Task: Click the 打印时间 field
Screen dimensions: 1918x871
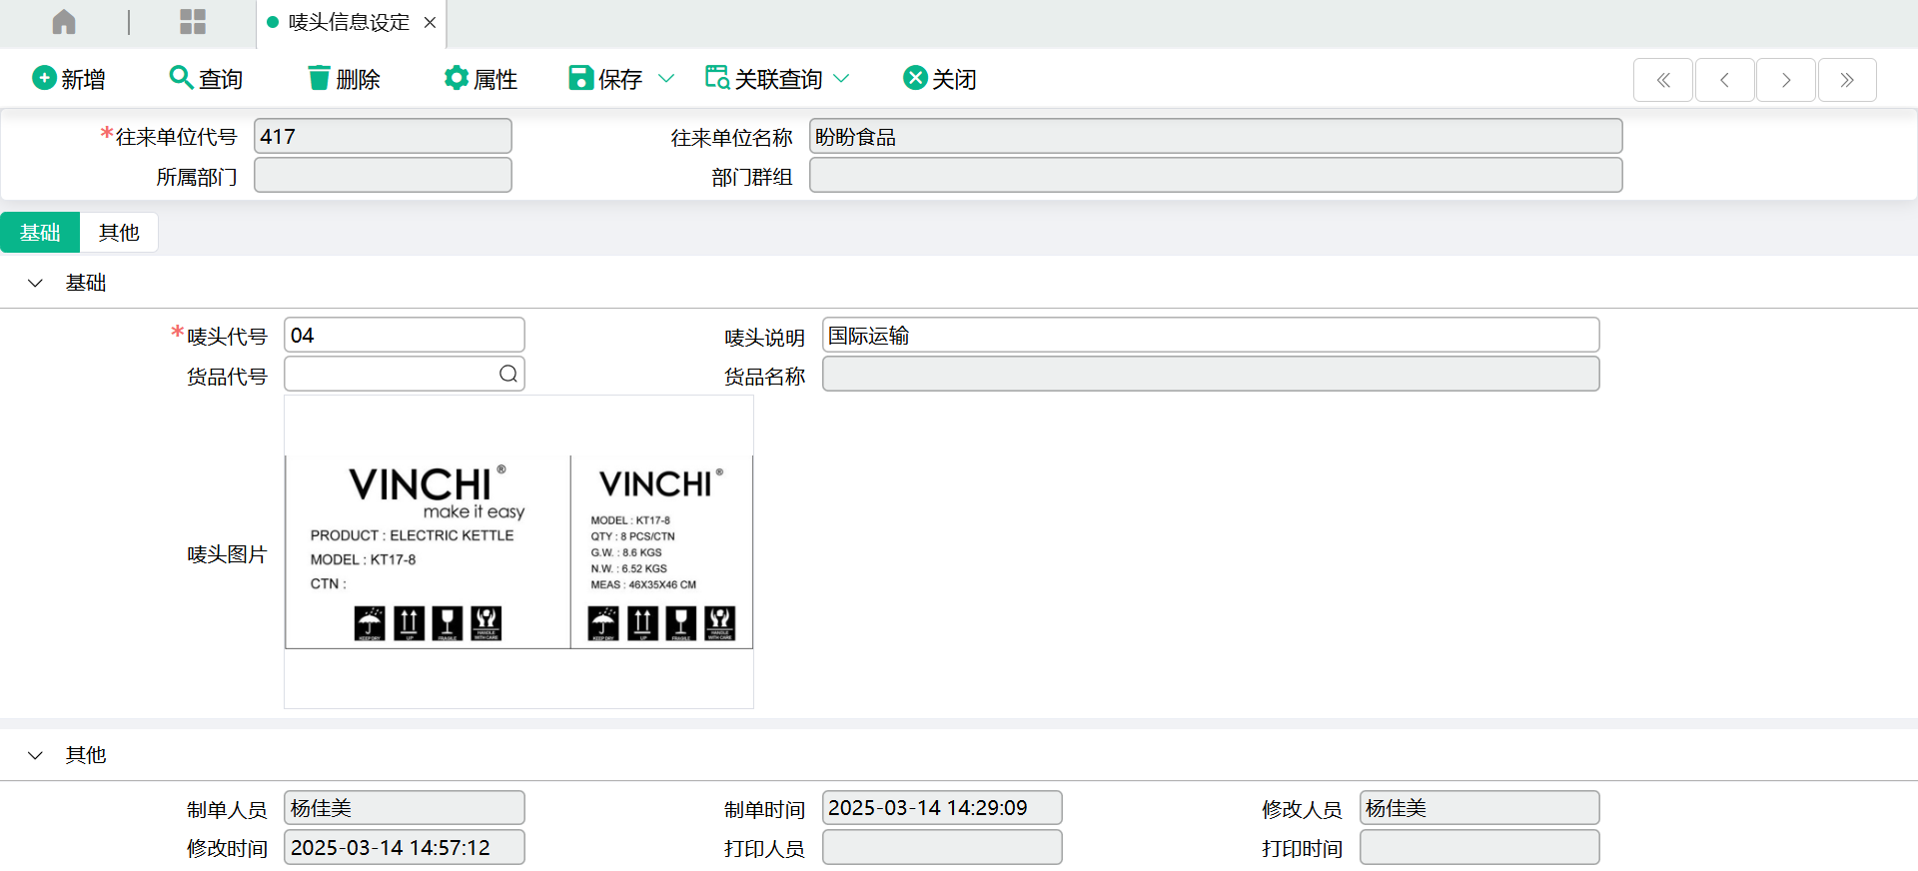Action: tap(1479, 848)
